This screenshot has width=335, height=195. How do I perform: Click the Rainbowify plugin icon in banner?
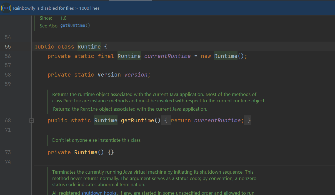(6, 8)
